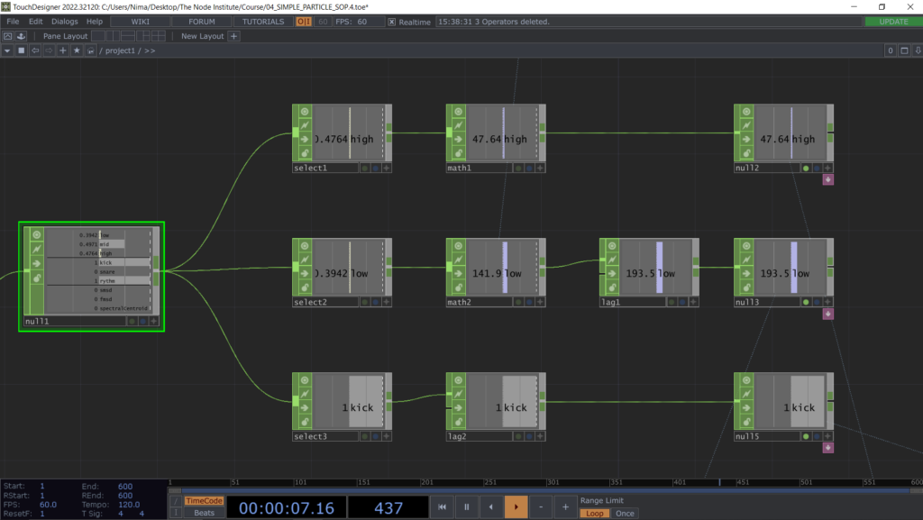The image size is (923, 520).
Task: Go back with the path bar left arrow
Action: 35,50
